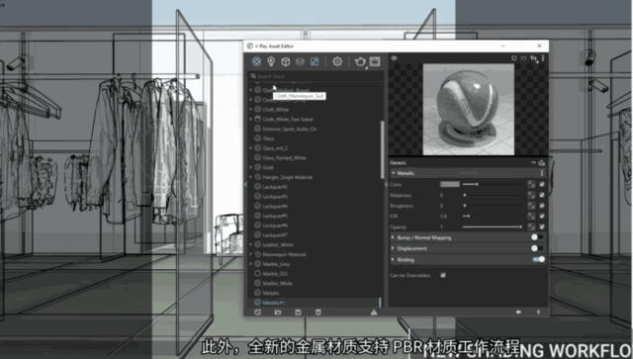Click the Import Asset folder icon
Image resolution: width=633 pixels, height=359 pixels.
click(x=278, y=313)
